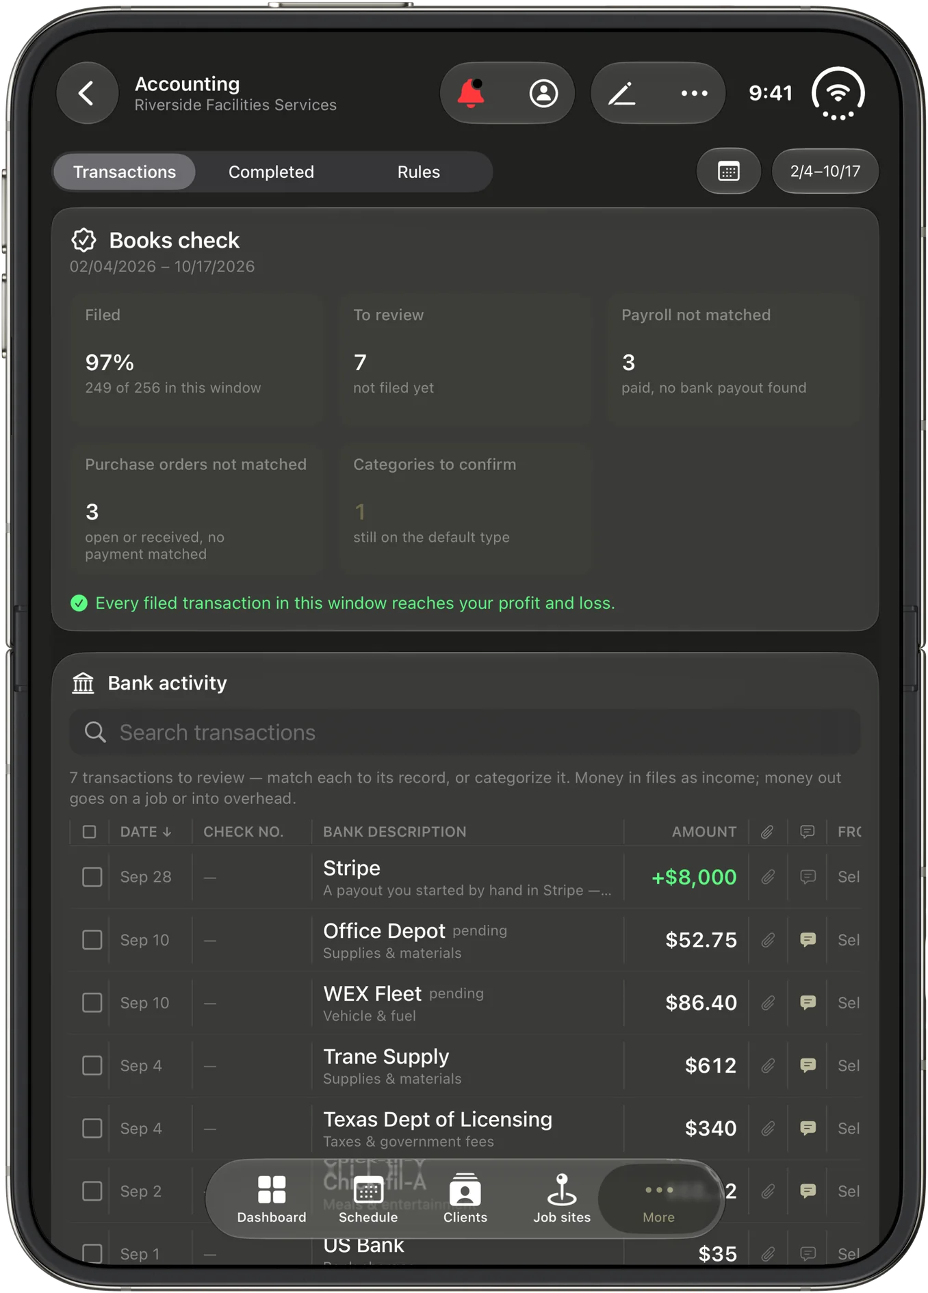
Task: Open the Filed 97% card
Action: pos(196,360)
